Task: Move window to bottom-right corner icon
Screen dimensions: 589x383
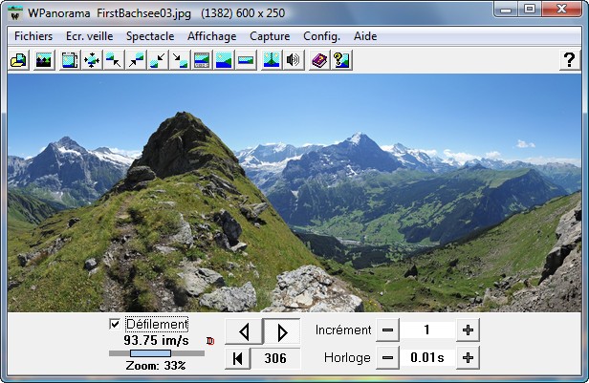Action: [180, 60]
